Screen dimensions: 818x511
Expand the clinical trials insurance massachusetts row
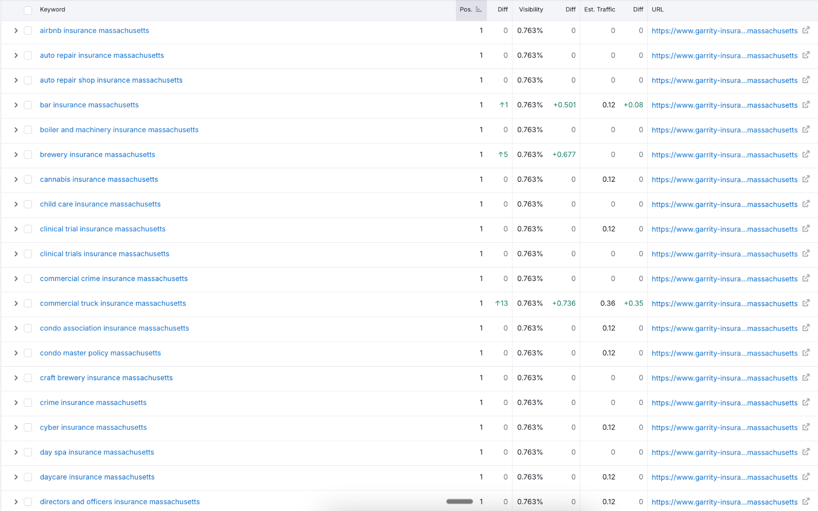pyautogui.click(x=16, y=254)
